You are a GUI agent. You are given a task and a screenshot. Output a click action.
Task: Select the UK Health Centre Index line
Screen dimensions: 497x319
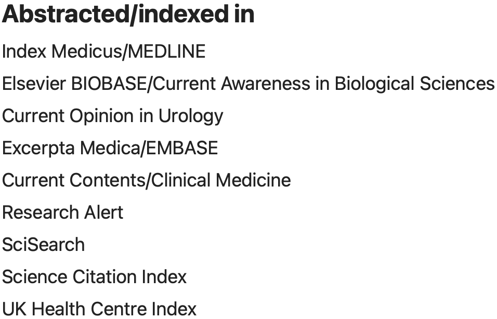[99, 309]
